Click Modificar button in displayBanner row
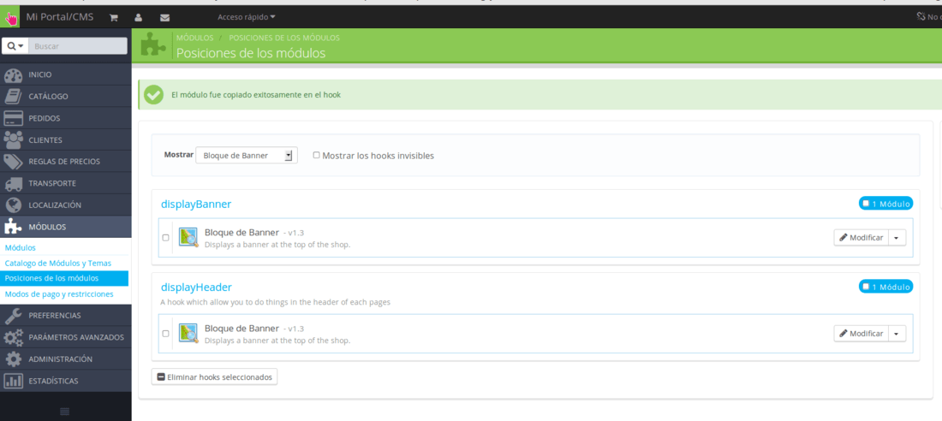The height and width of the screenshot is (421, 942). pyautogui.click(x=862, y=238)
